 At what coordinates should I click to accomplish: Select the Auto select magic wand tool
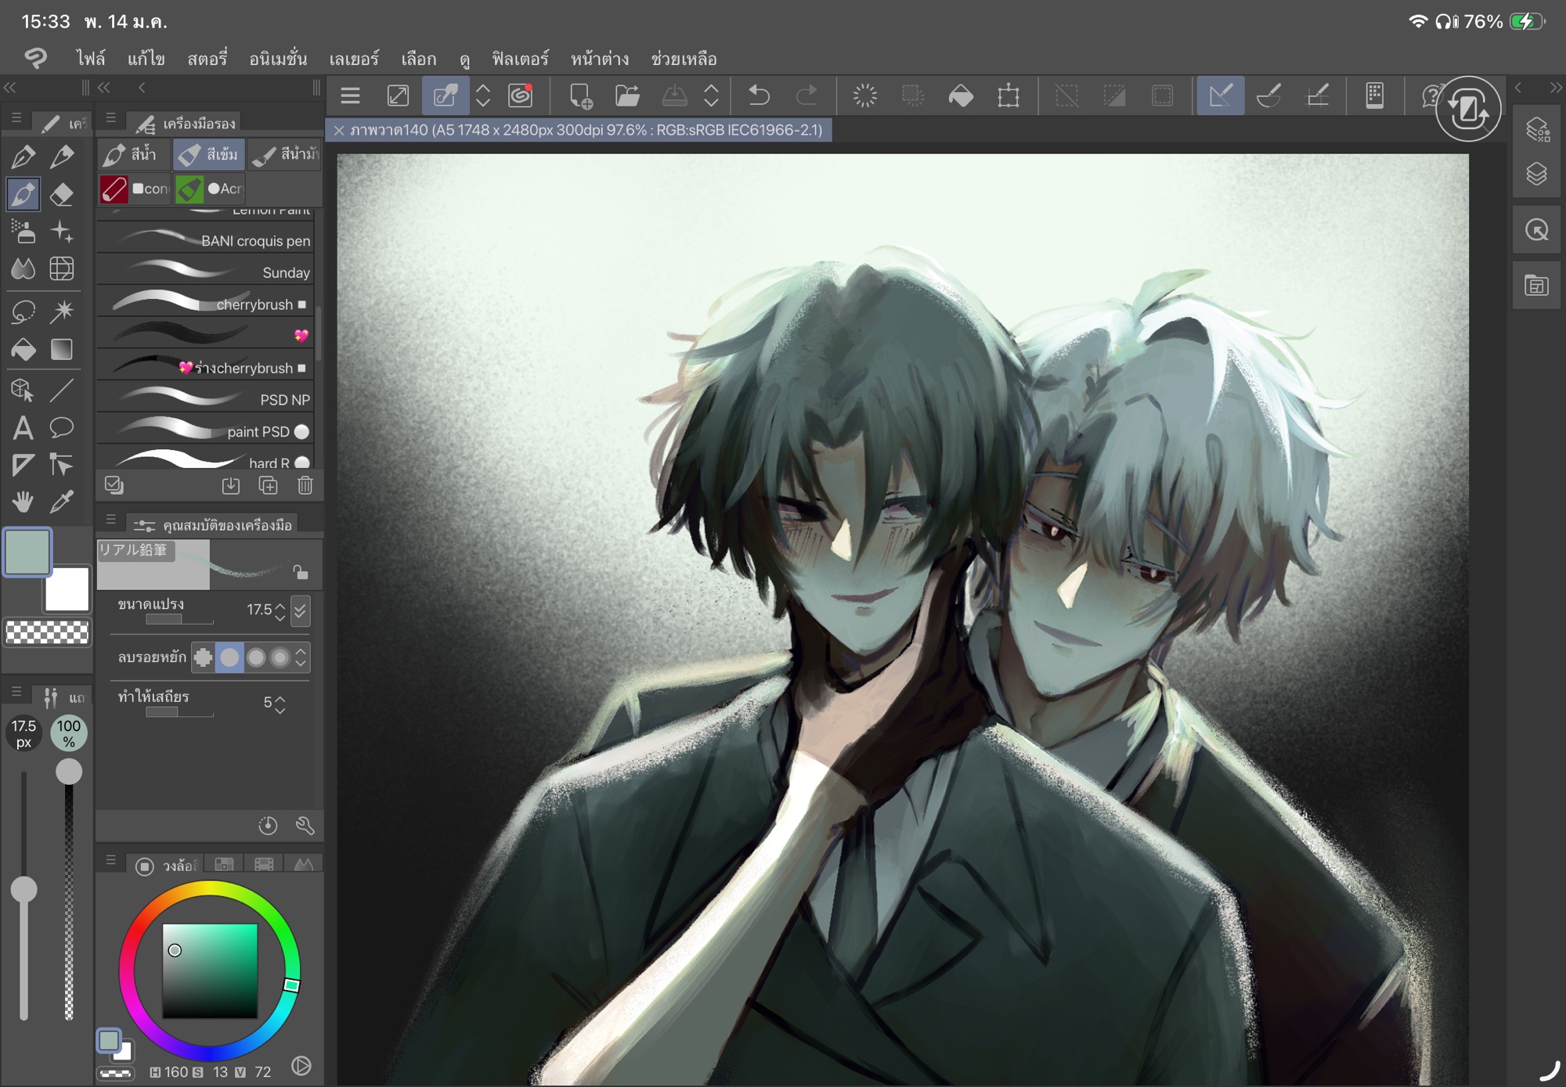62,311
